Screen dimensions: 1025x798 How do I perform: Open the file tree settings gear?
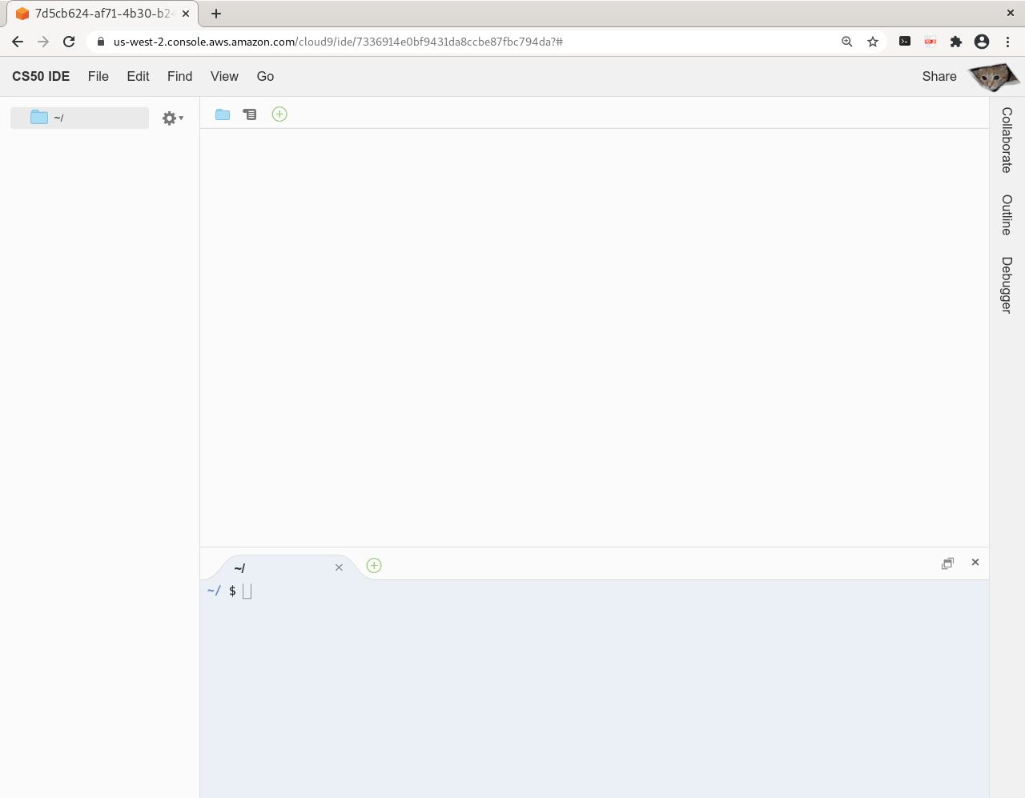pos(168,118)
